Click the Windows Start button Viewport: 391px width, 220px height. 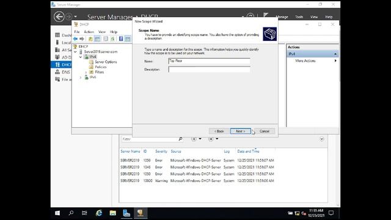tap(57, 213)
